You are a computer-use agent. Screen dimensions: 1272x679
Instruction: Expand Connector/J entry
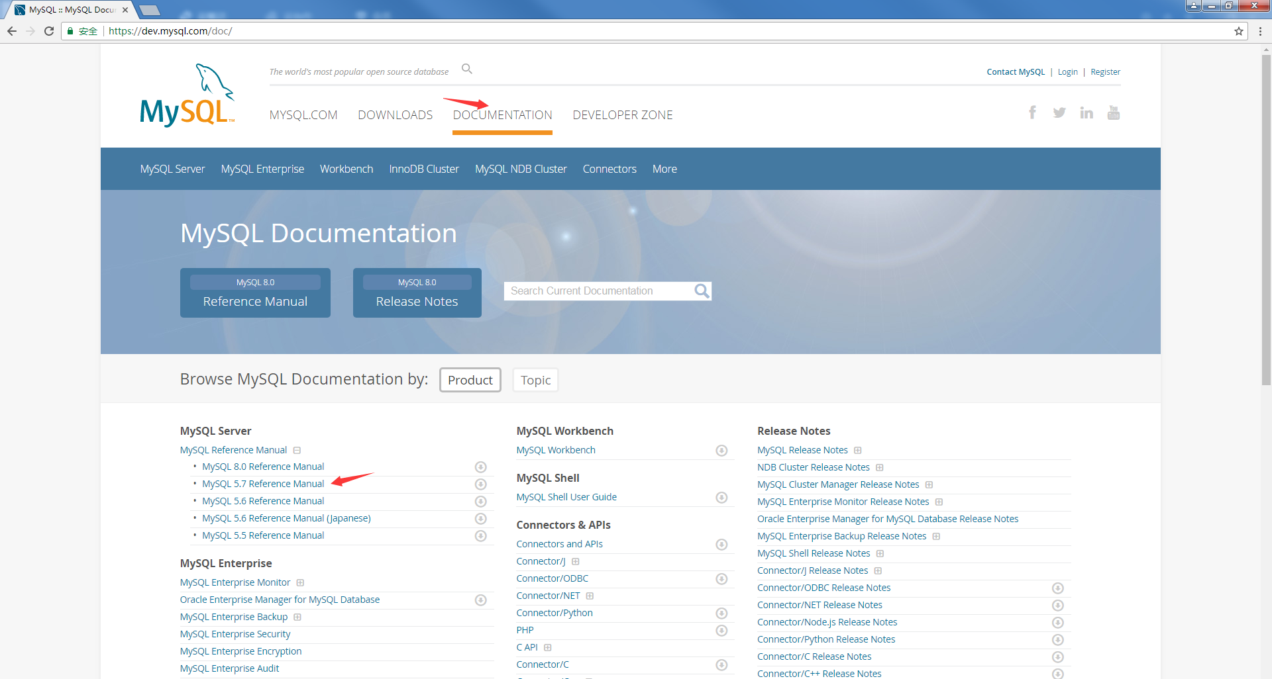[576, 561]
